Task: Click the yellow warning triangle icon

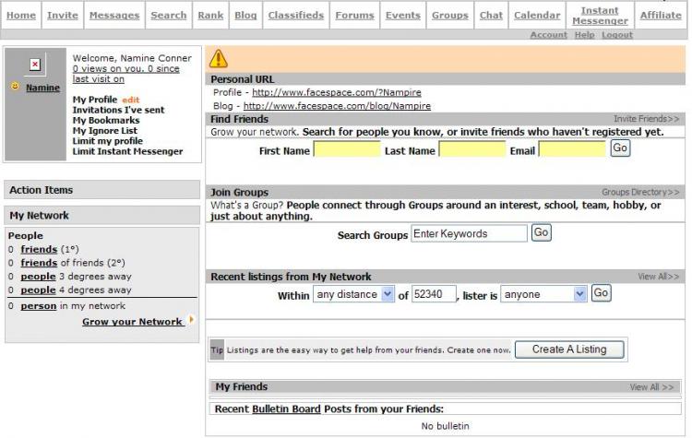Action: [219, 59]
